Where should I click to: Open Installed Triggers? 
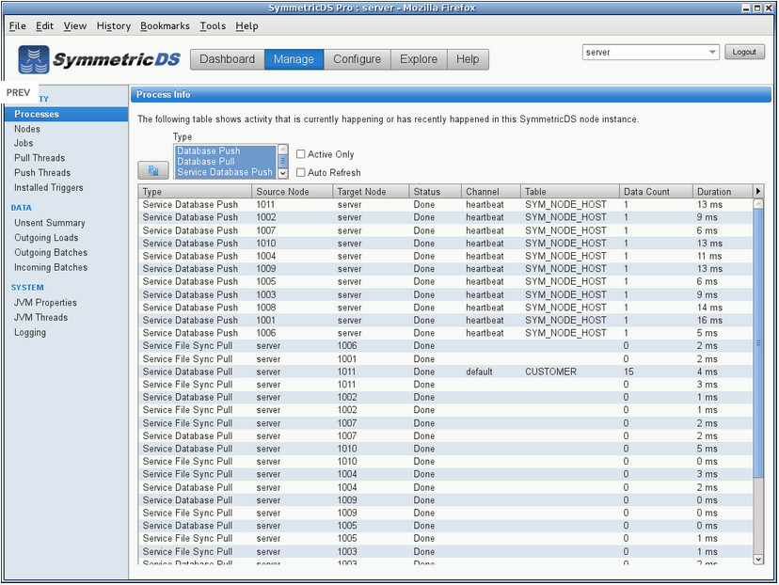click(x=48, y=188)
